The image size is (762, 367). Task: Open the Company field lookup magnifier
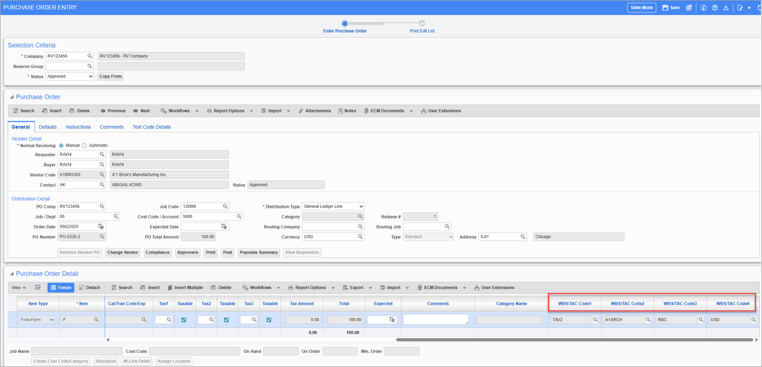click(90, 56)
